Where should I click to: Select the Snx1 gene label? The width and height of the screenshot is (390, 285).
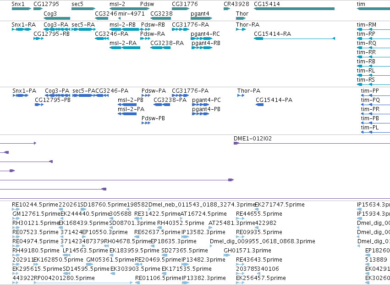[x=18, y=4]
